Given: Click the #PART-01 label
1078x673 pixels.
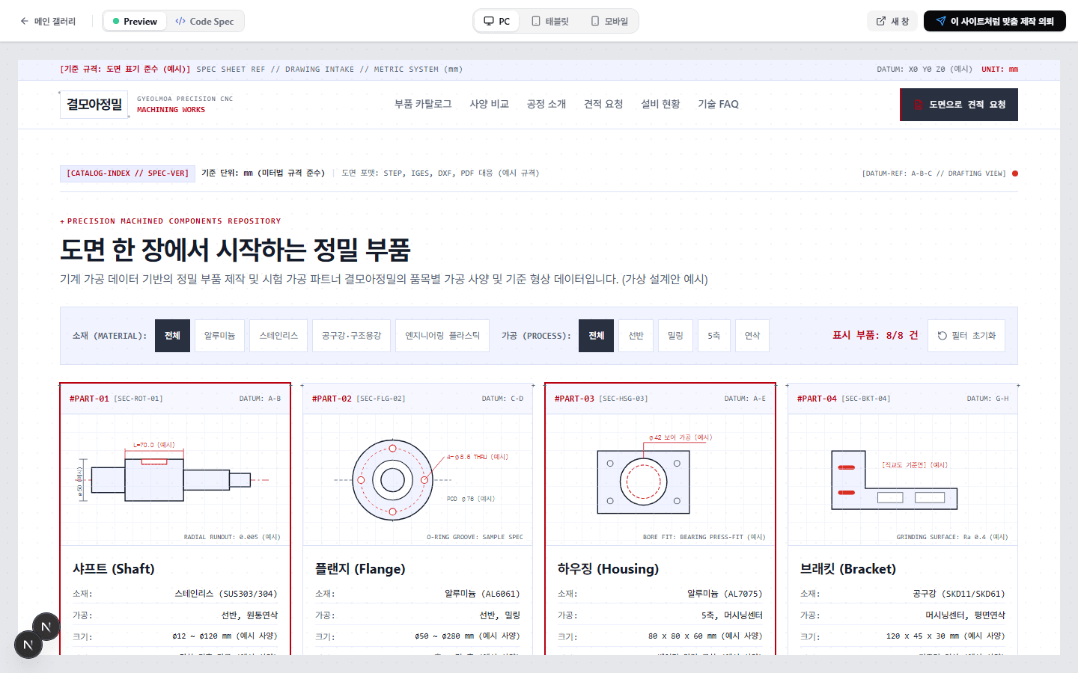Looking at the screenshot, I should pos(89,399).
